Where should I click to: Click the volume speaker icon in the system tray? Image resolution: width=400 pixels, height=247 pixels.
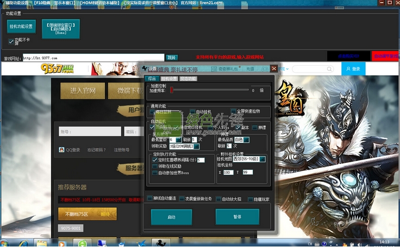[360, 244]
